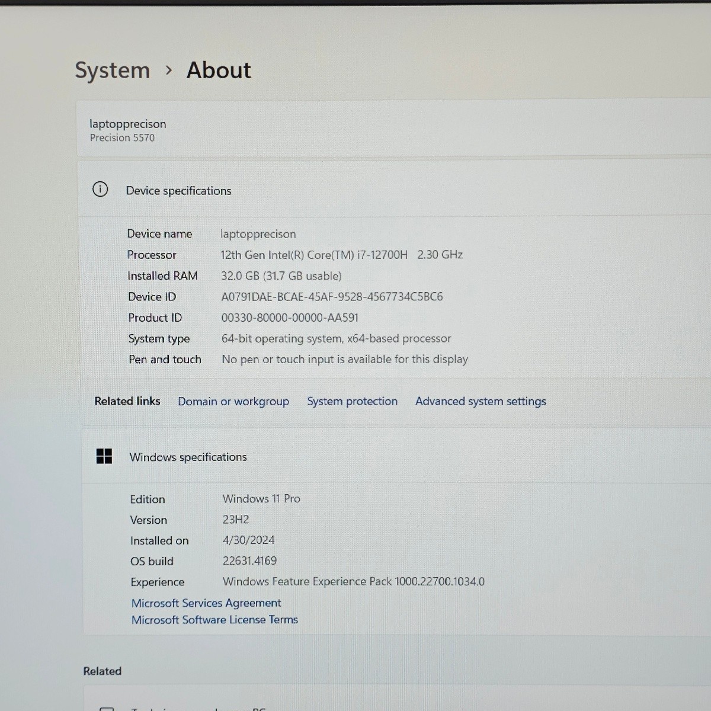Viewport: 711px width, 711px height.
Task: Open Advanced system settings link
Action: (x=481, y=402)
